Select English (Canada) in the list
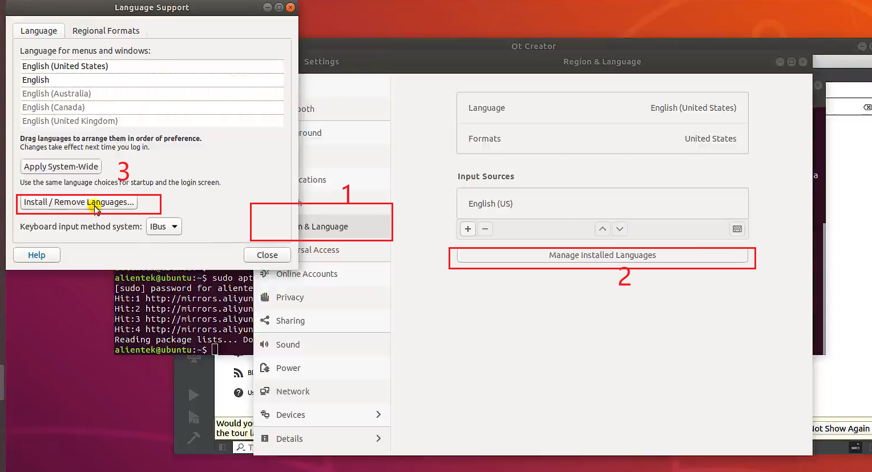The height and width of the screenshot is (472, 872). click(x=152, y=107)
